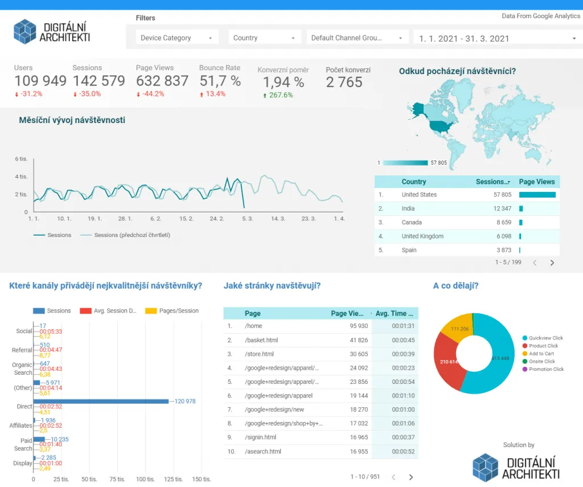583x487 pixels.
Task: Open the date range picker 1. 1. 2021 - 31. 3. 2021
Action: (498, 38)
